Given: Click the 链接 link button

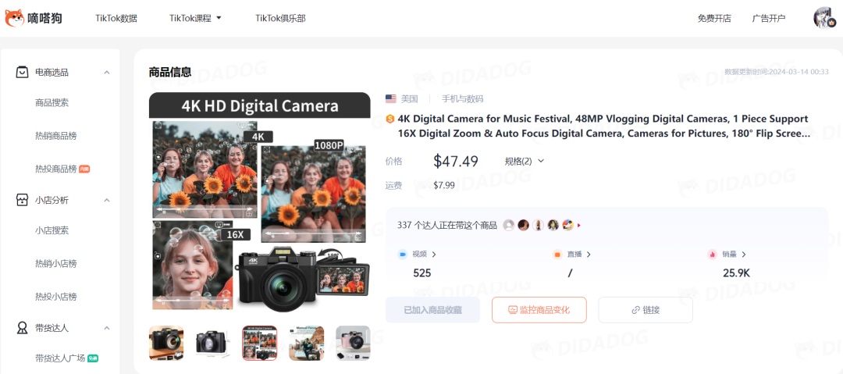Looking at the screenshot, I should point(646,310).
